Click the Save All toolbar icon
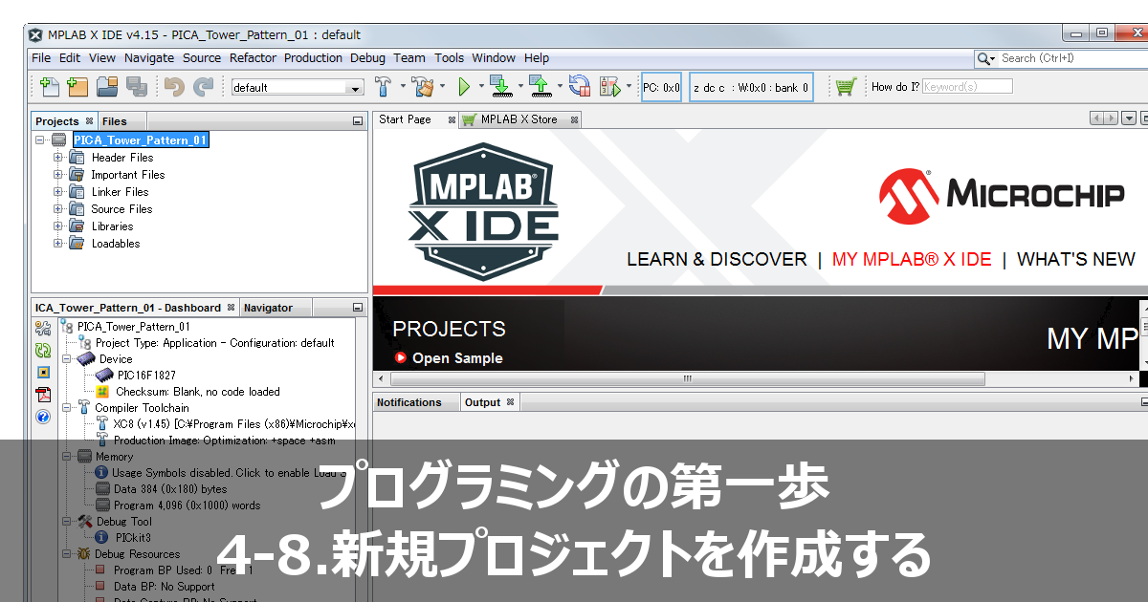The image size is (1148, 602). pyautogui.click(x=136, y=87)
